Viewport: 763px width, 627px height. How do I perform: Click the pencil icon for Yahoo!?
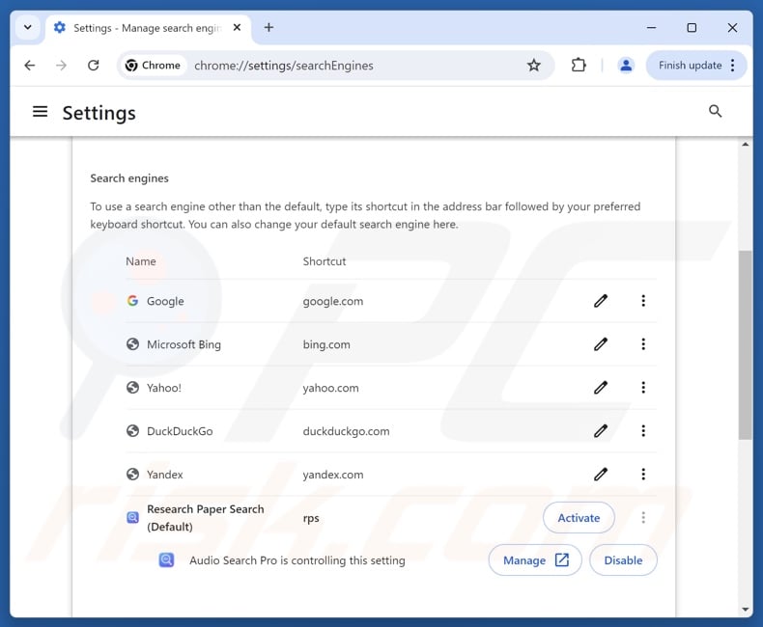601,388
